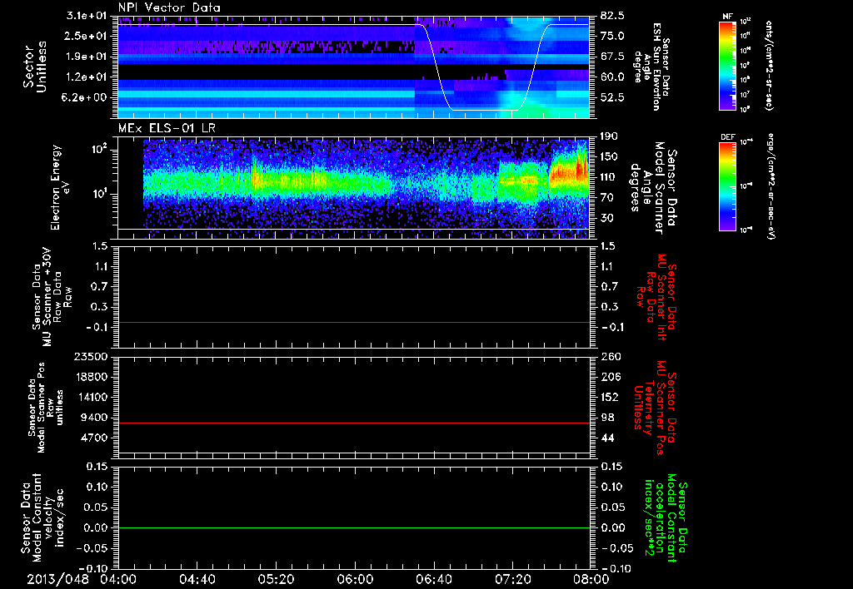The width and height of the screenshot is (853, 589).
Task: Click the "Model Scanner Pos Raw unitless" axis title
Action: (x=45, y=408)
